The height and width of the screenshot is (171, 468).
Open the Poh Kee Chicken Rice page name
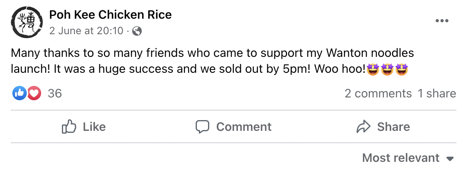[111, 15]
